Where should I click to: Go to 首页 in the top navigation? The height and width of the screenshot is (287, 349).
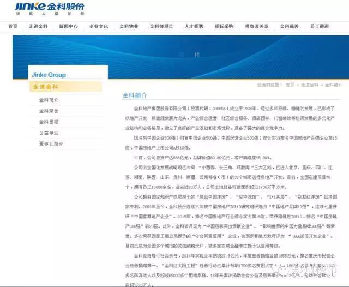13,26
